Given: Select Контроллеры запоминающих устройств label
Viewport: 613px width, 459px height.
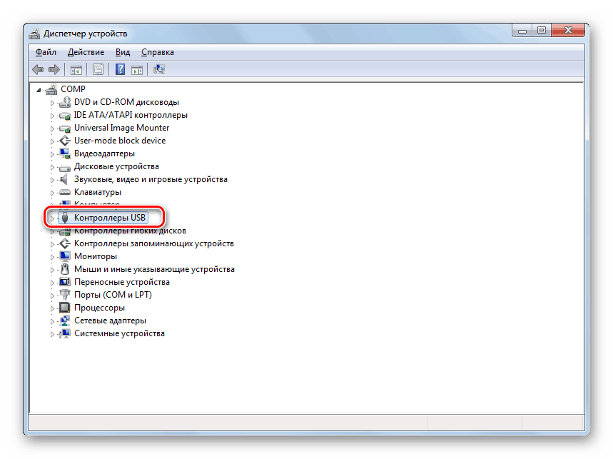Looking at the screenshot, I should coord(153,243).
